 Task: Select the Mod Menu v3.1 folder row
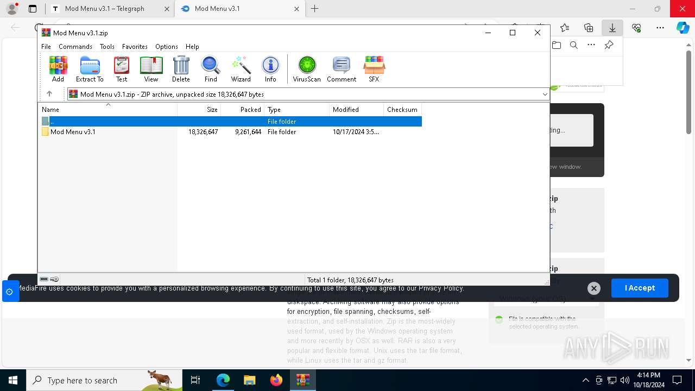pyautogui.click(x=231, y=132)
